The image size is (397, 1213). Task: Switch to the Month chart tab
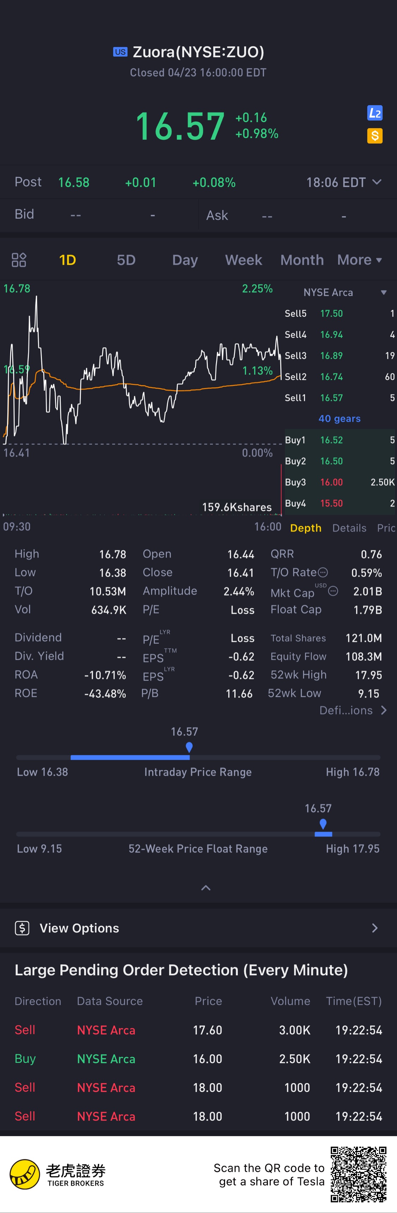click(x=302, y=260)
